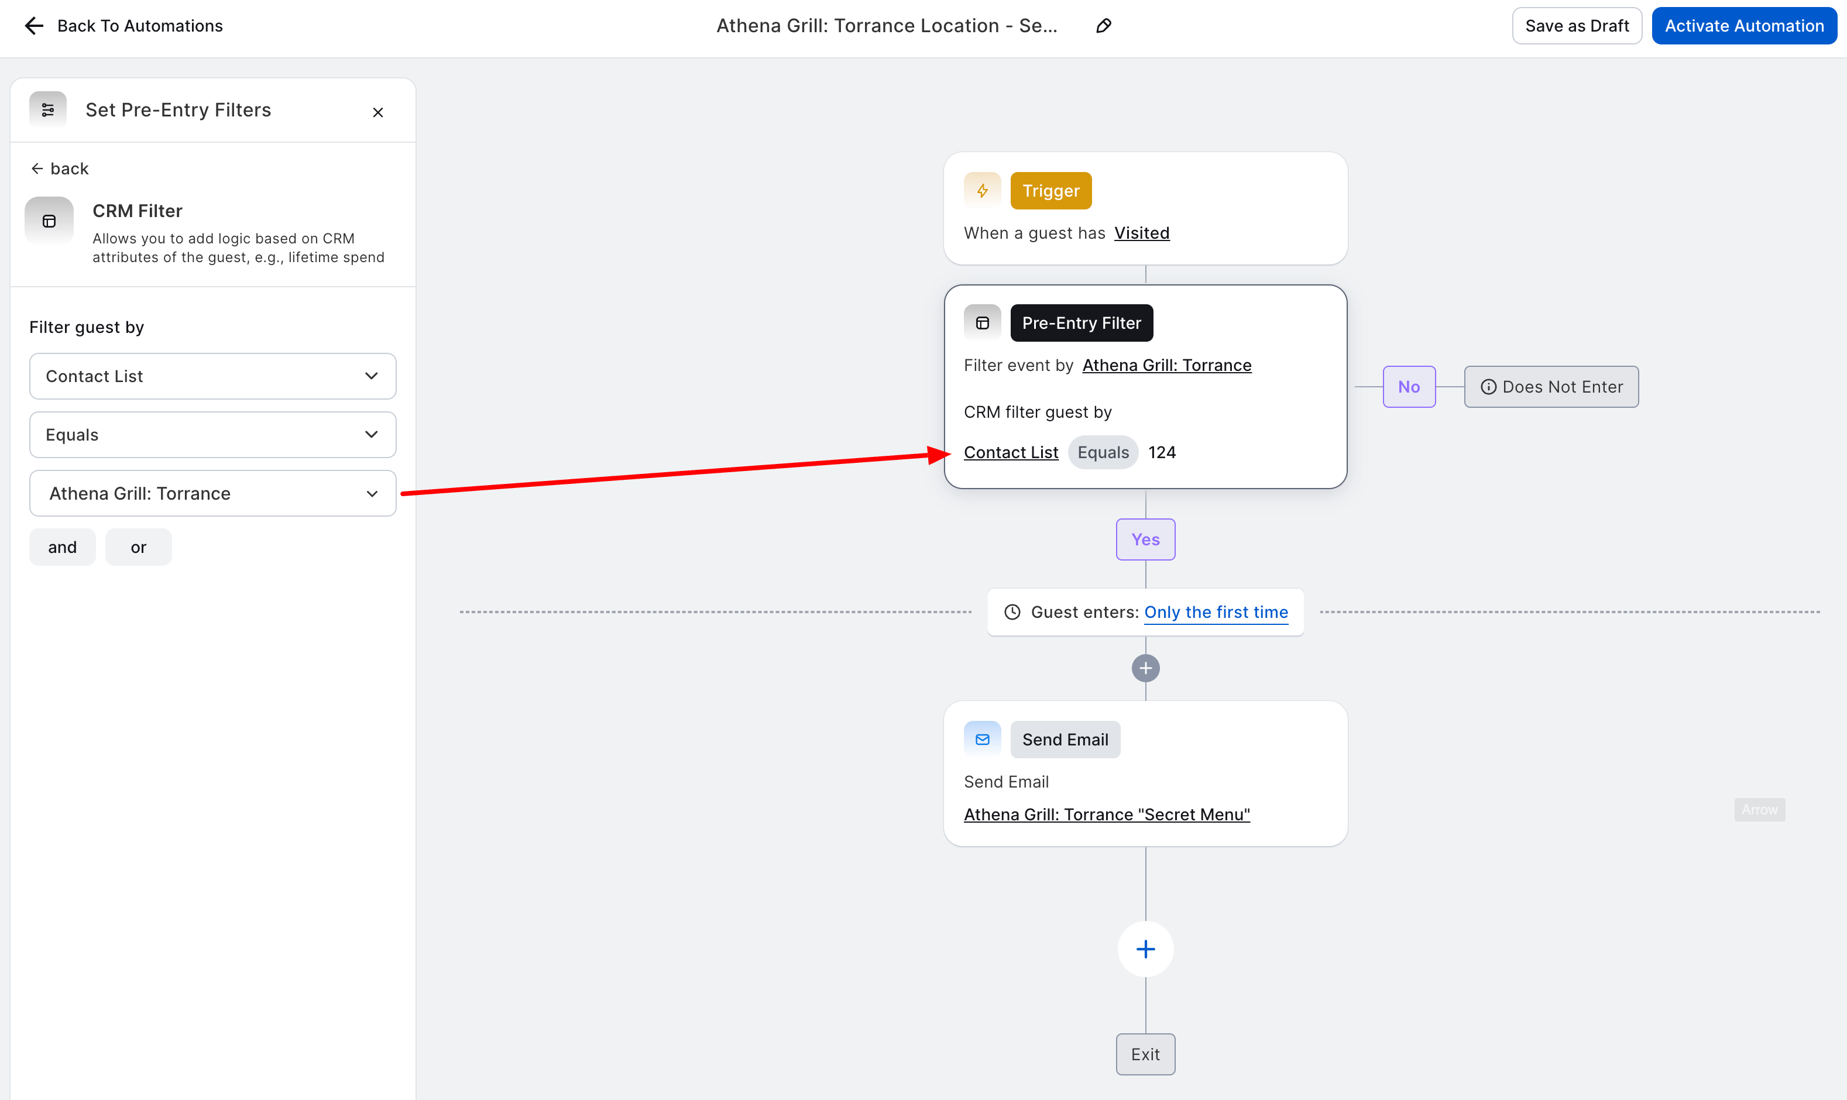The height and width of the screenshot is (1100, 1847).
Task: Click the CRM Filter icon in the sidebar
Action: [x=49, y=221]
